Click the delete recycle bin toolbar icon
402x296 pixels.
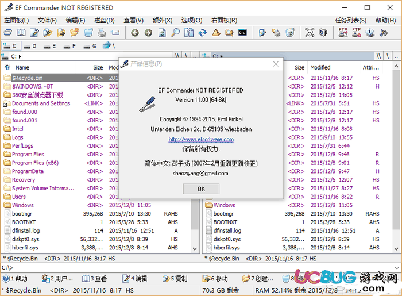[88, 33]
